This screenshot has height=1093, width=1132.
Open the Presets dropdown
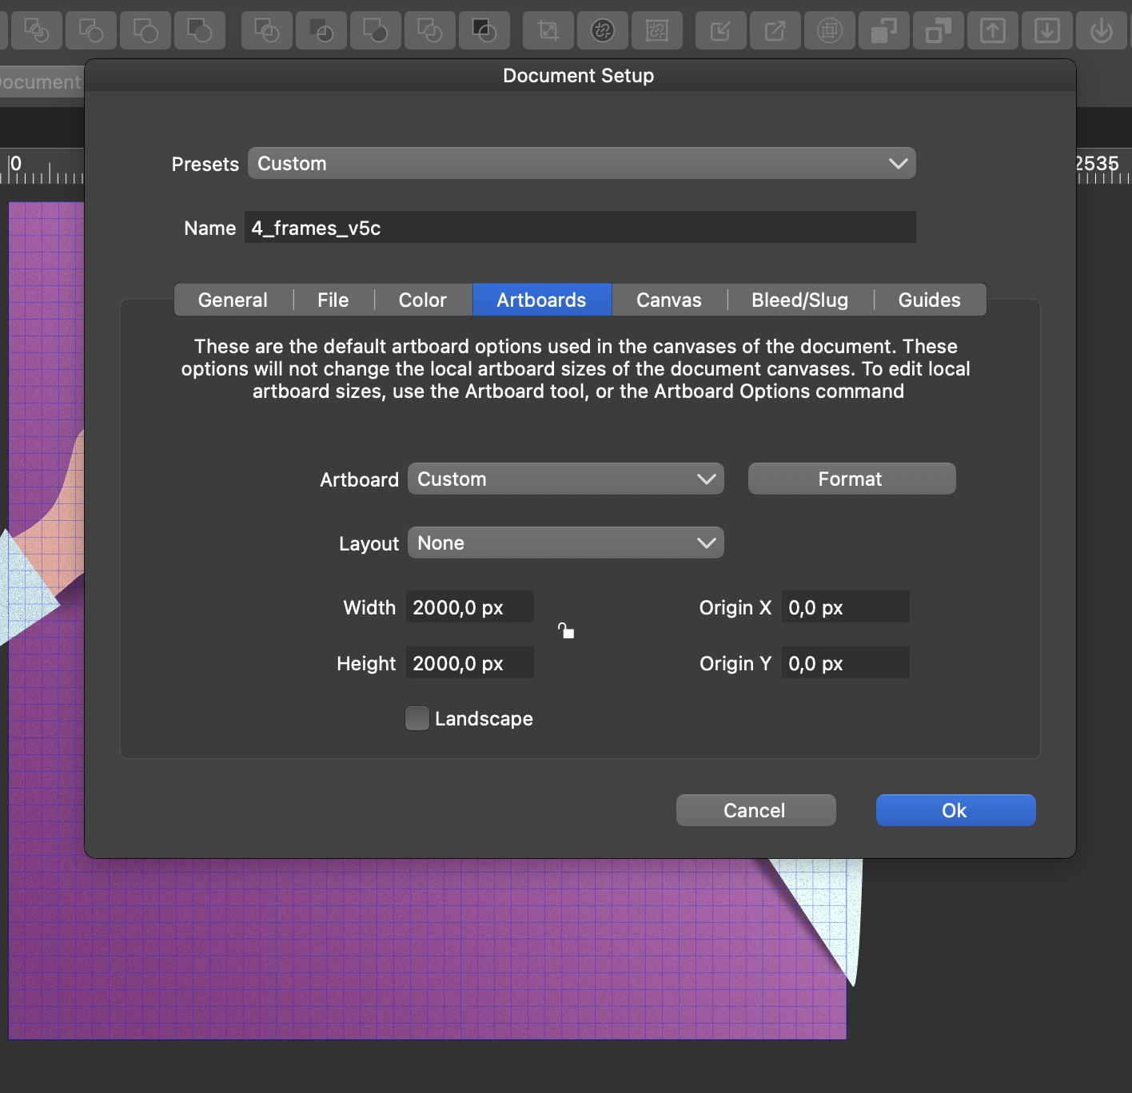tap(581, 163)
